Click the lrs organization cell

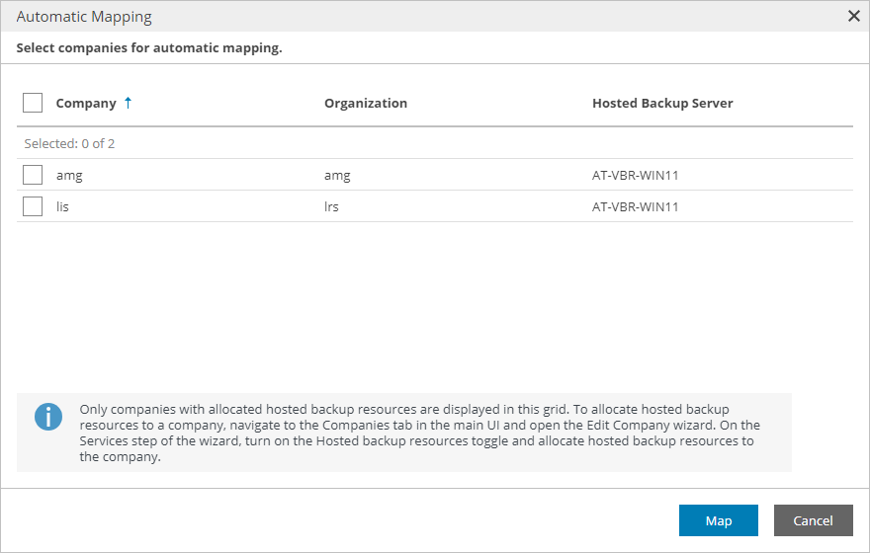(x=331, y=206)
